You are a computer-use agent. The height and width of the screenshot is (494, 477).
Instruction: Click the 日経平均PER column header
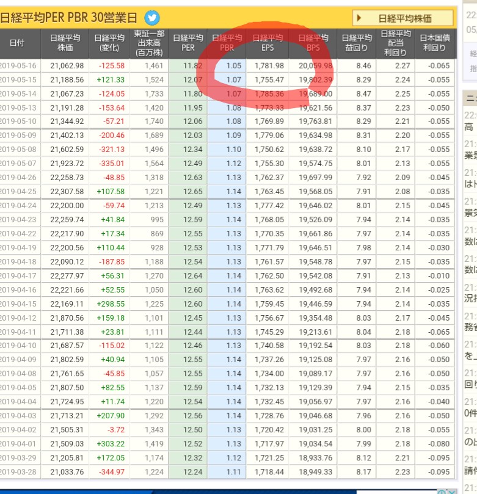point(188,43)
